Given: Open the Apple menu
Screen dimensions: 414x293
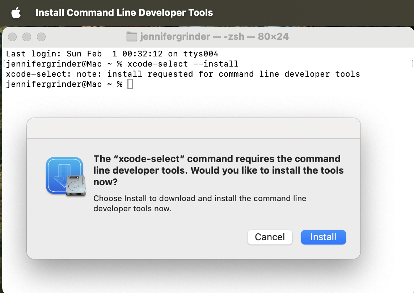Looking at the screenshot, I should click(x=16, y=13).
